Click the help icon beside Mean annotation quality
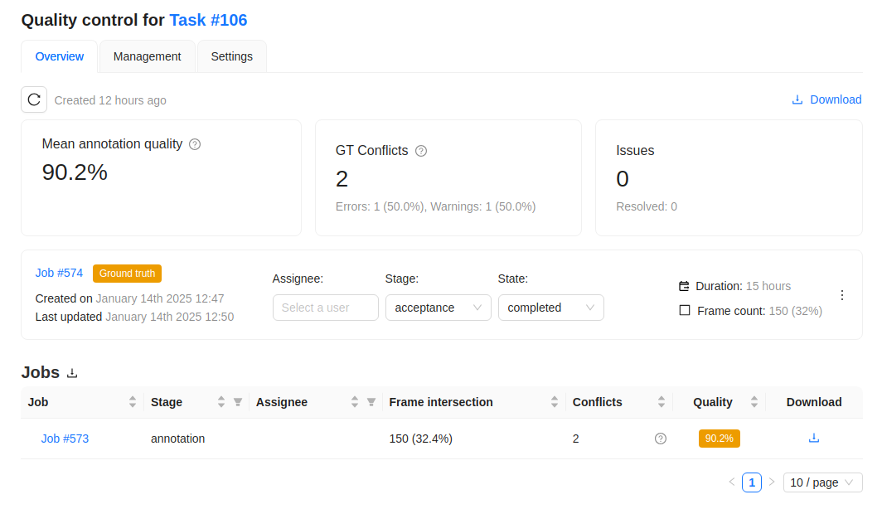882x509 pixels. tap(195, 144)
